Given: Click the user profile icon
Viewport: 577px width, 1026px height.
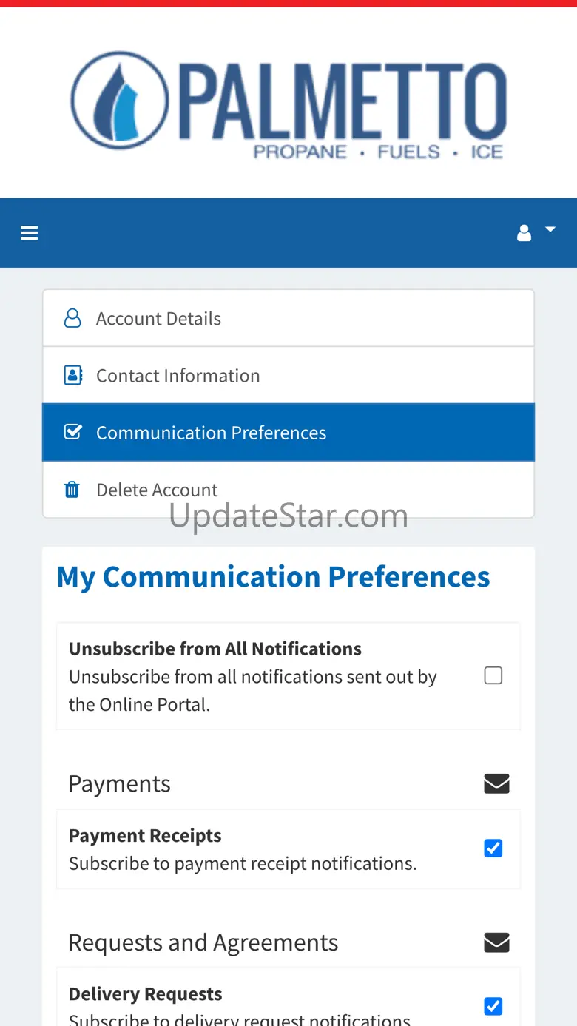Looking at the screenshot, I should click(524, 234).
